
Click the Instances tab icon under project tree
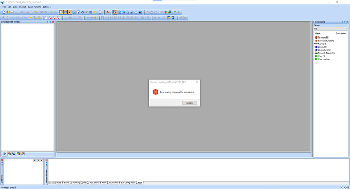[x=23, y=154]
